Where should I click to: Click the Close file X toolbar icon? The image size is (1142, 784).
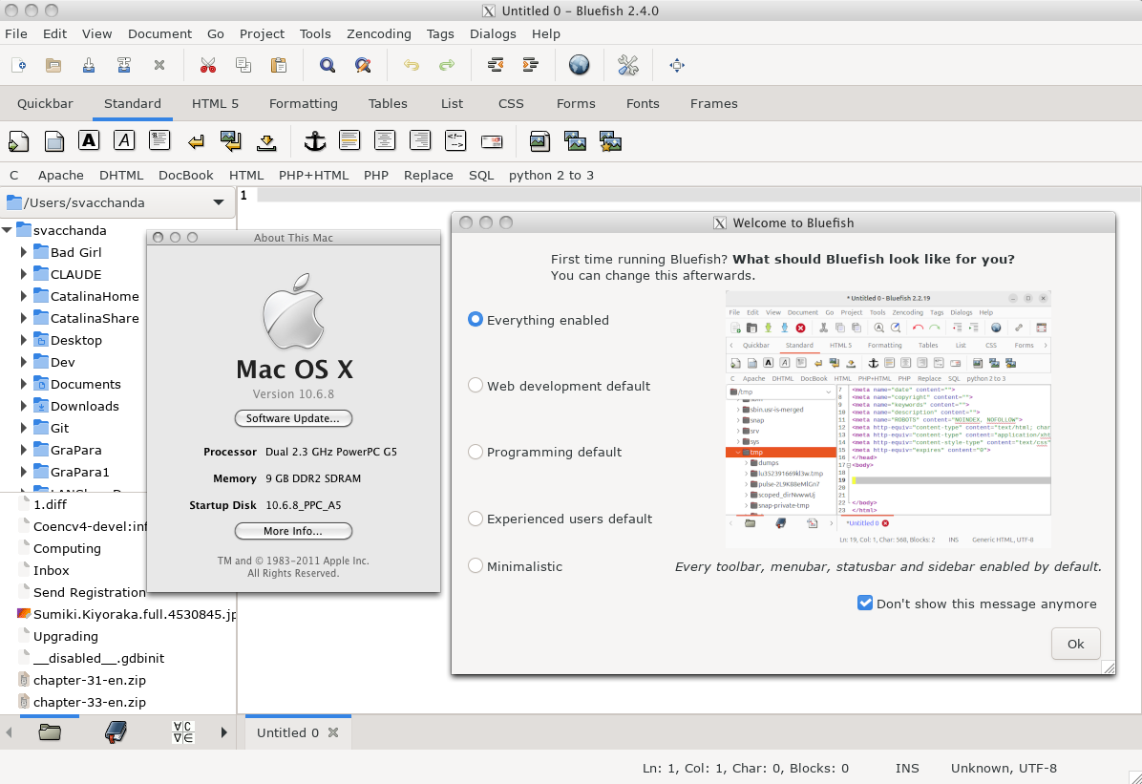tap(159, 66)
